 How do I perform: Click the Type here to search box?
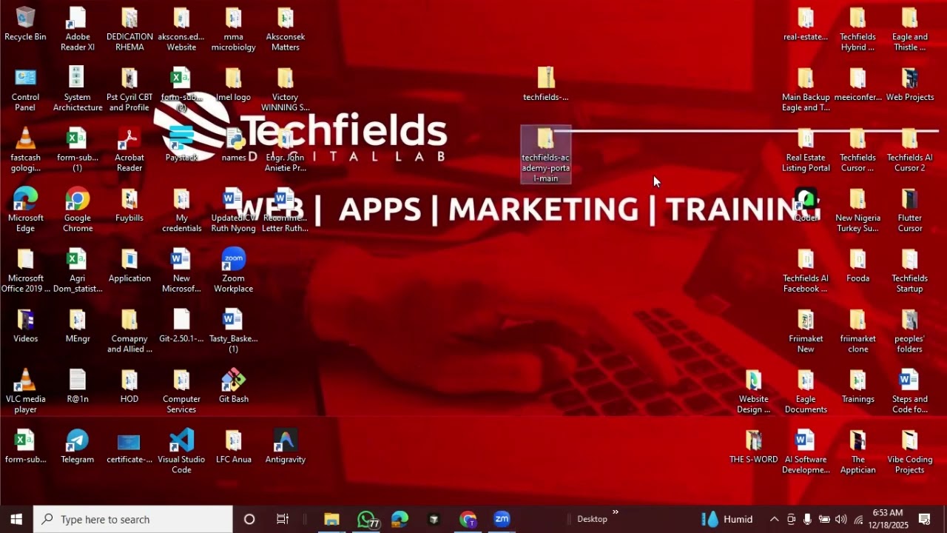click(x=133, y=519)
